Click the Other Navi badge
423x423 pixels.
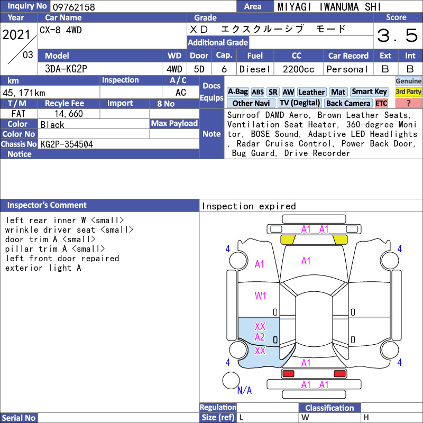pos(251,103)
